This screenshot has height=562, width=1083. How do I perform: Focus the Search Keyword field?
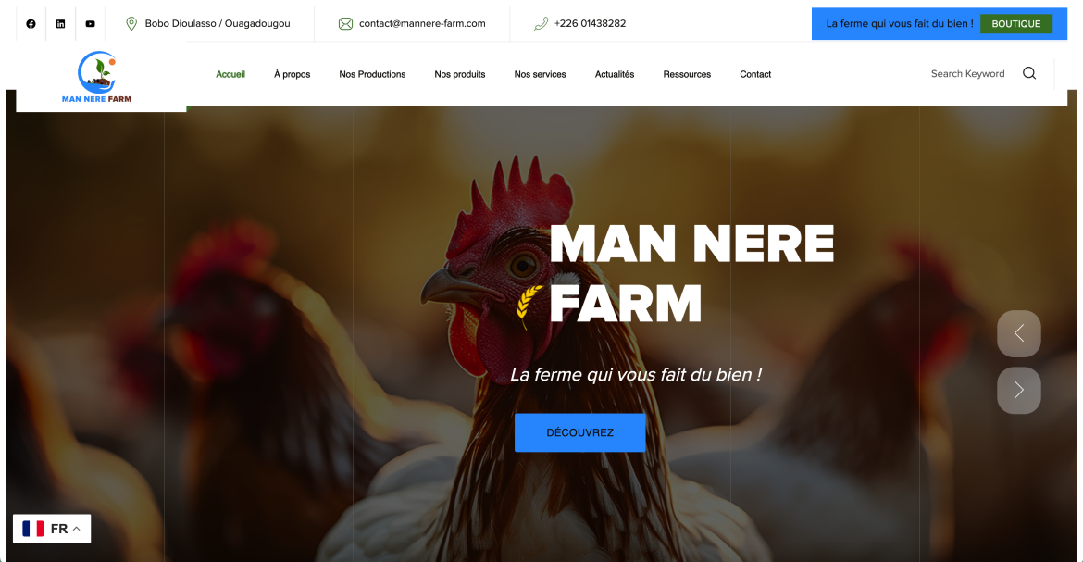967,73
